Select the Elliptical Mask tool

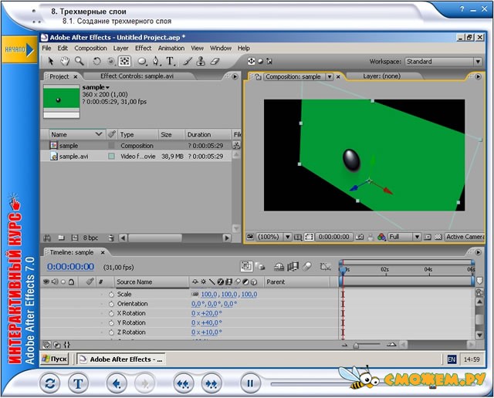(x=142, y=61)
